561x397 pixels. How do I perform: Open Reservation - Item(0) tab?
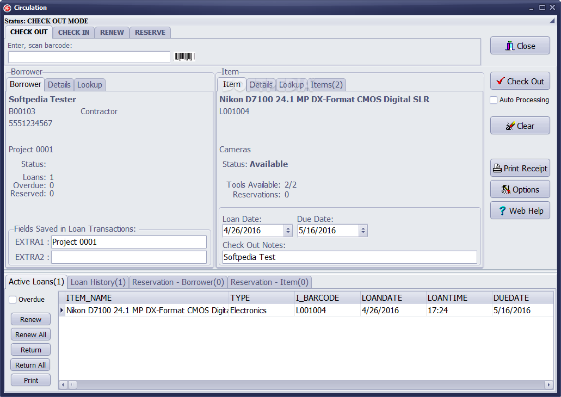(x=269, y=282)
